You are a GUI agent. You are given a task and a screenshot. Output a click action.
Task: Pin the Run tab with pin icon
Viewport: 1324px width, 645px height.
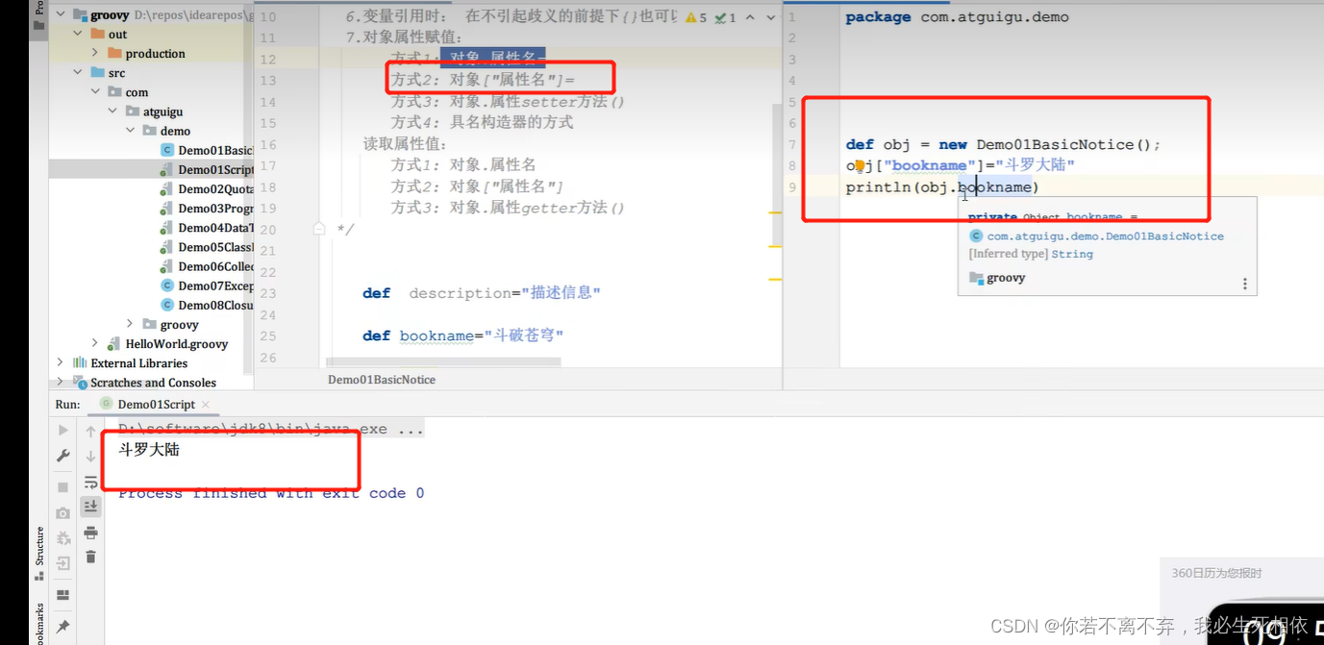(63, 626)
